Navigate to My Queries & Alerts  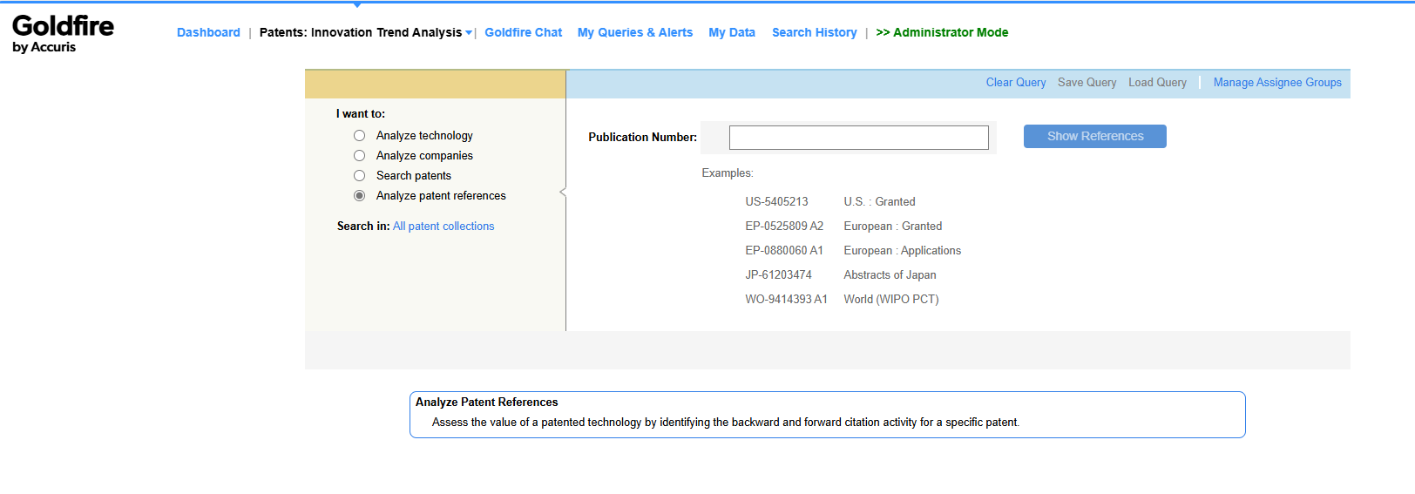(x=634, y=32)
